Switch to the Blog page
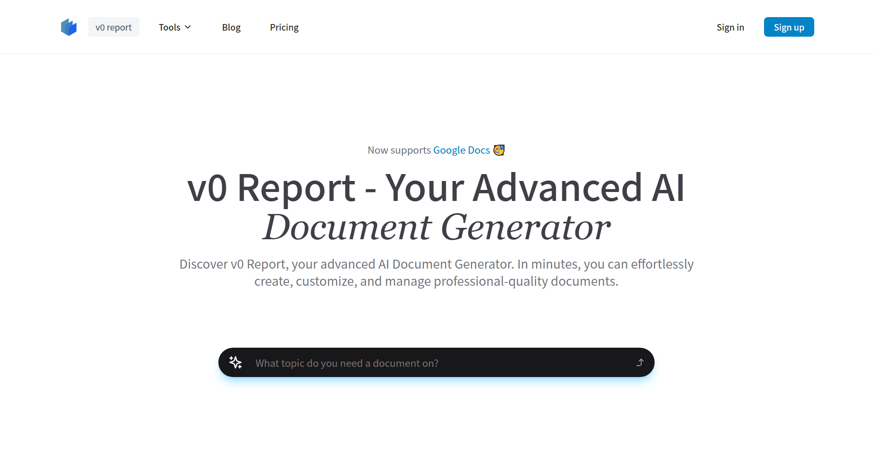Viewport: 873px width, 461px height. (231, 27)
